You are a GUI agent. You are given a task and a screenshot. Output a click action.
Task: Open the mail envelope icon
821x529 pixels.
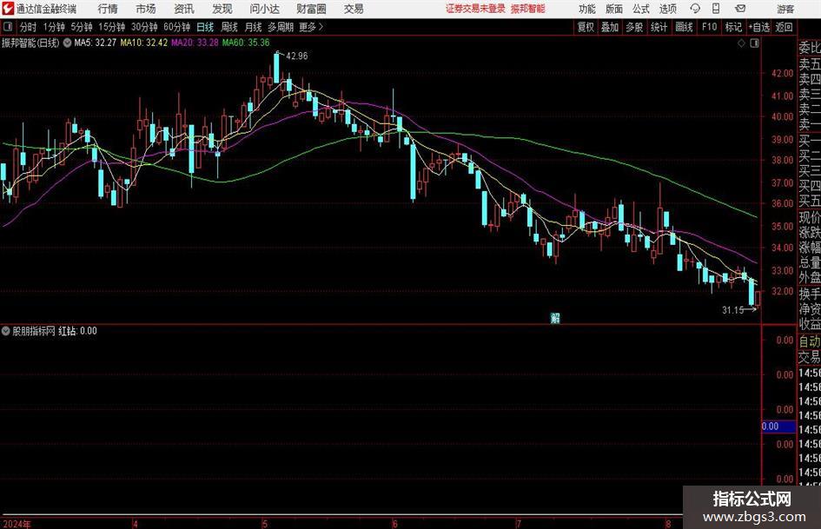740,9
